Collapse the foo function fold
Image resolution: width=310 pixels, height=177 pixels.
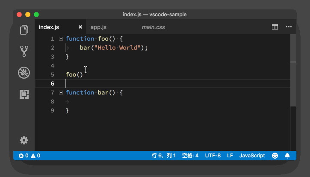[61, 39]
